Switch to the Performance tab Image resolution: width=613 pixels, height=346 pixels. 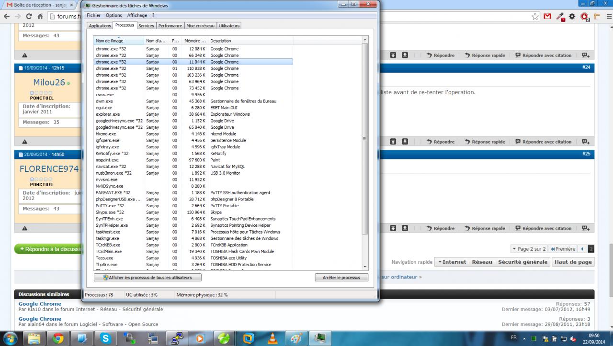pyautogui.click(x=170, y=26)
